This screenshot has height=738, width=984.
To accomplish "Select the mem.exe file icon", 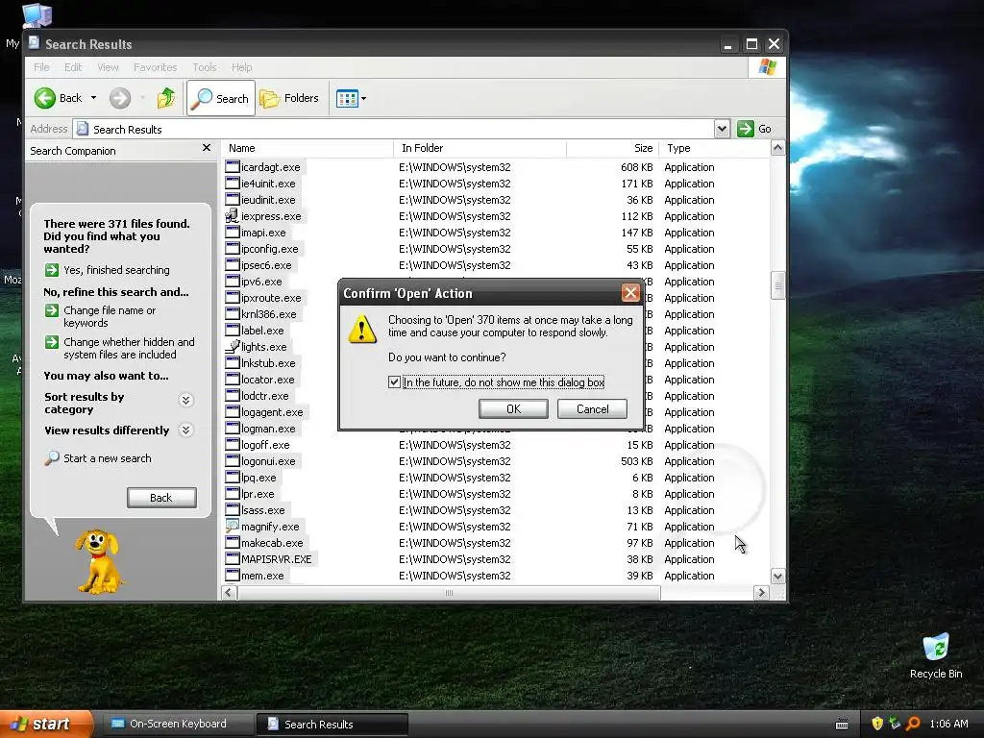I will click(x=233, y=575).
